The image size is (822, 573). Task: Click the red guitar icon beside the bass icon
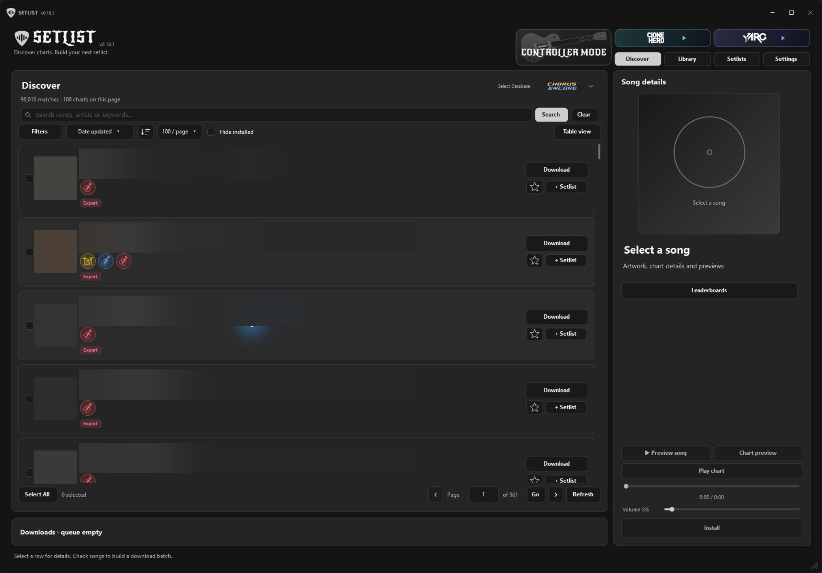click(x=124, y=261)
